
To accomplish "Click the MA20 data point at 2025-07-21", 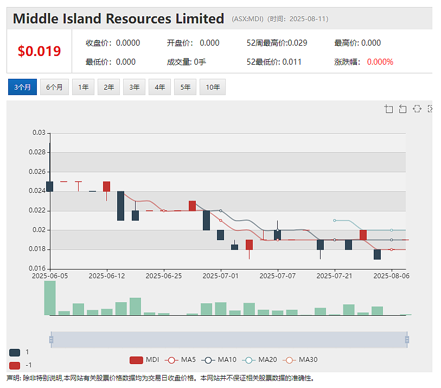I will (334, 220).
